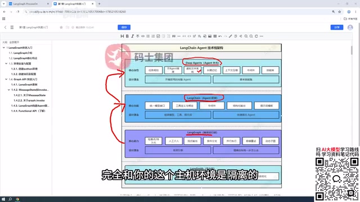Click the expand-all link above the outline
The image size is (360, 202).
click(x=14, y=42)
